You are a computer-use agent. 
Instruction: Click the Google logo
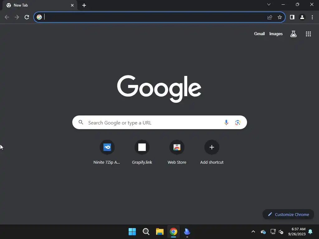(x=159, y=89)
